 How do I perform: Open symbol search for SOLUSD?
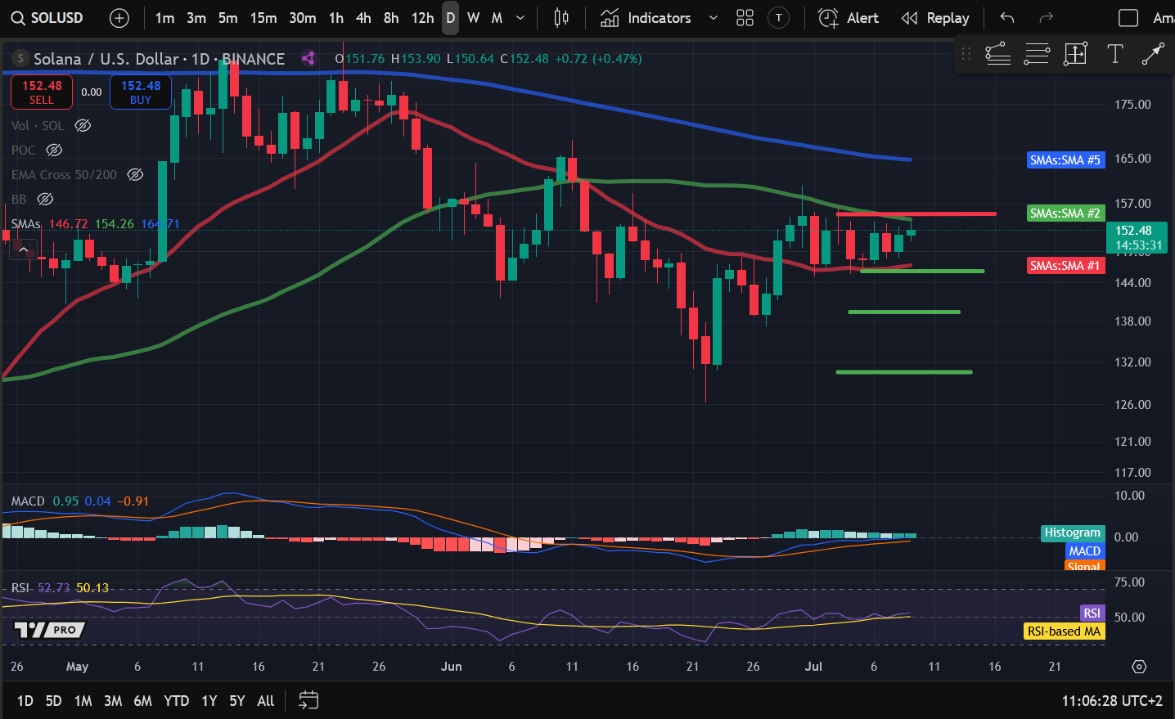[47, 18]
